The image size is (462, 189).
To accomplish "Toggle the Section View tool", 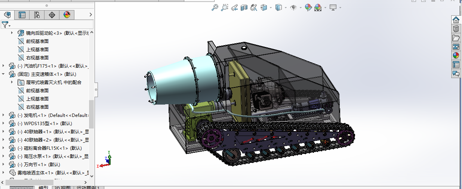I will click(x=244, y=7).
